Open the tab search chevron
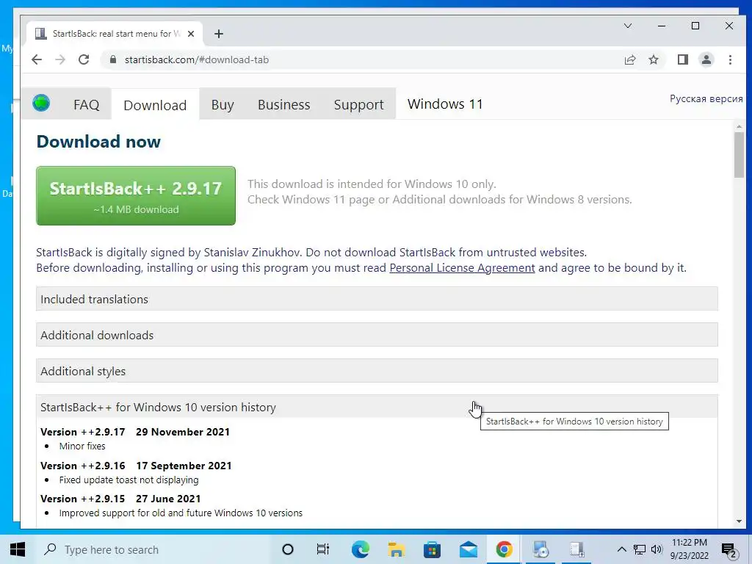 pyautogui.click(x=627, y=26)
